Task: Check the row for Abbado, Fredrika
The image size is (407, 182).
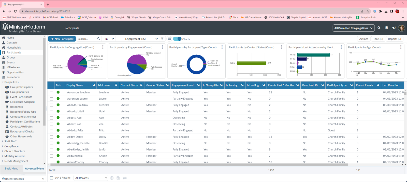Action: click(x=52, y=105)
